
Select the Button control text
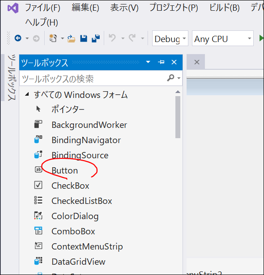[65, 170]
